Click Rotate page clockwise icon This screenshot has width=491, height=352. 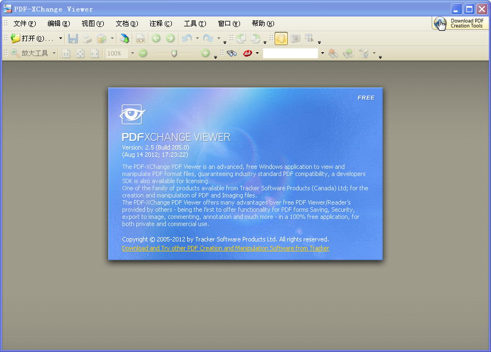tap(255, 38)
